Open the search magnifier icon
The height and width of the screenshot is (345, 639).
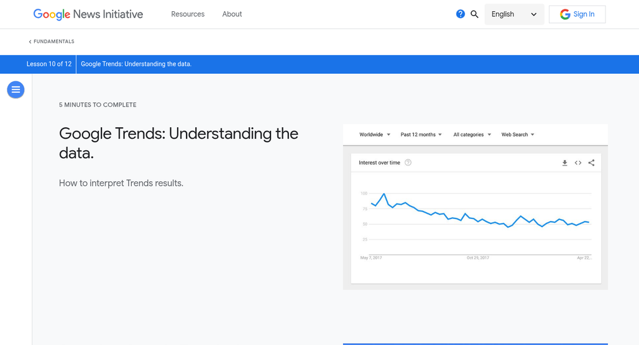pyautogui.click(x=474, y=14)
